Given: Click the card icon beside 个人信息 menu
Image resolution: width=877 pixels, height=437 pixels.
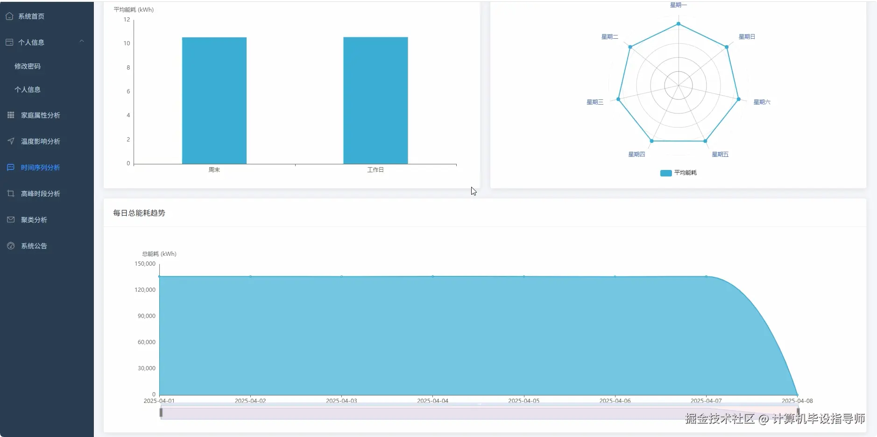Looking at the screenshot, I should coord(9,42).
